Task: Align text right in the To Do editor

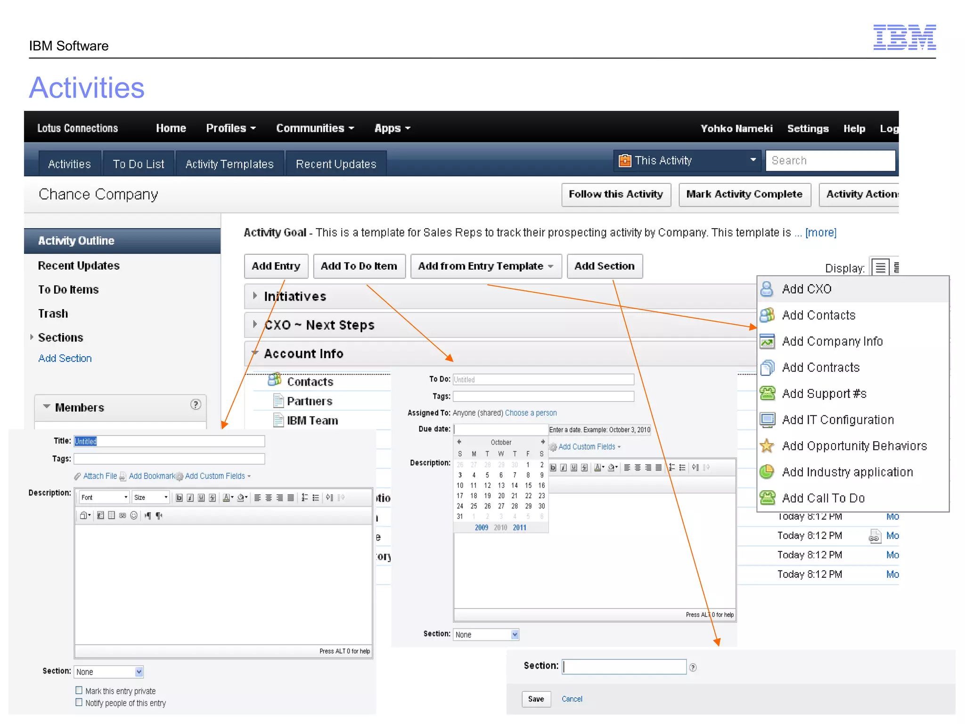Action: tap(648, 468)
